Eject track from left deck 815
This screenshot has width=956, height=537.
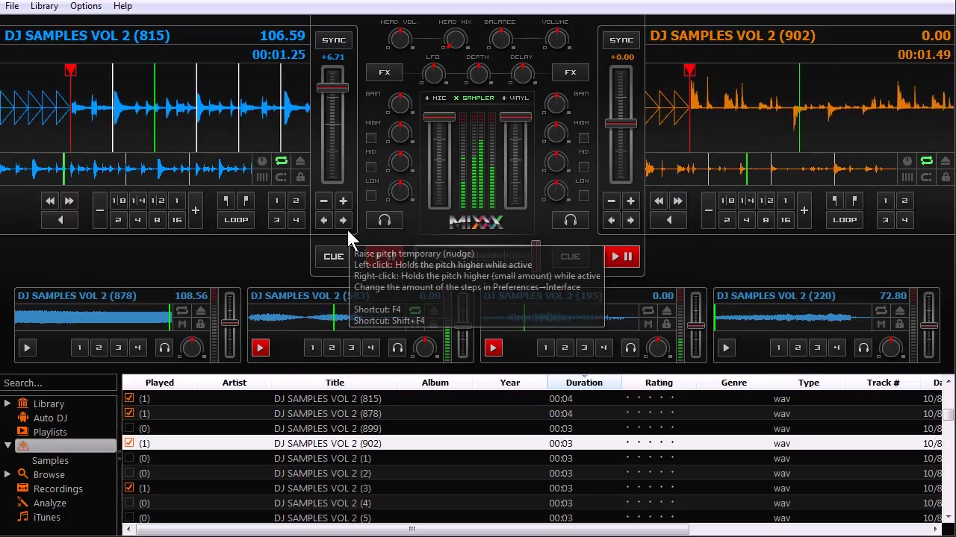(299, 161)
